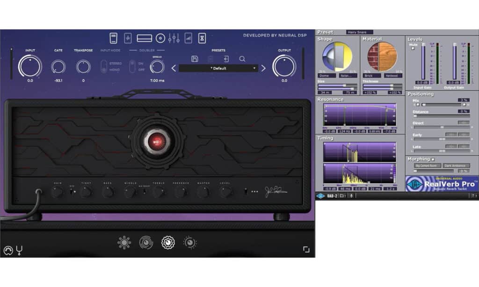479x287 pixels.
Task: Open the Brick material selector
Action: 369,75
